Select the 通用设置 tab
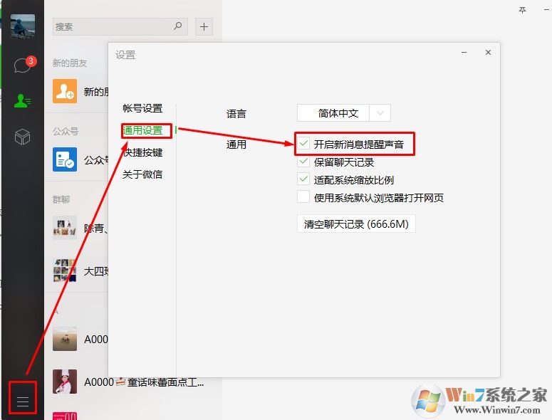 (x=142, y=130)
